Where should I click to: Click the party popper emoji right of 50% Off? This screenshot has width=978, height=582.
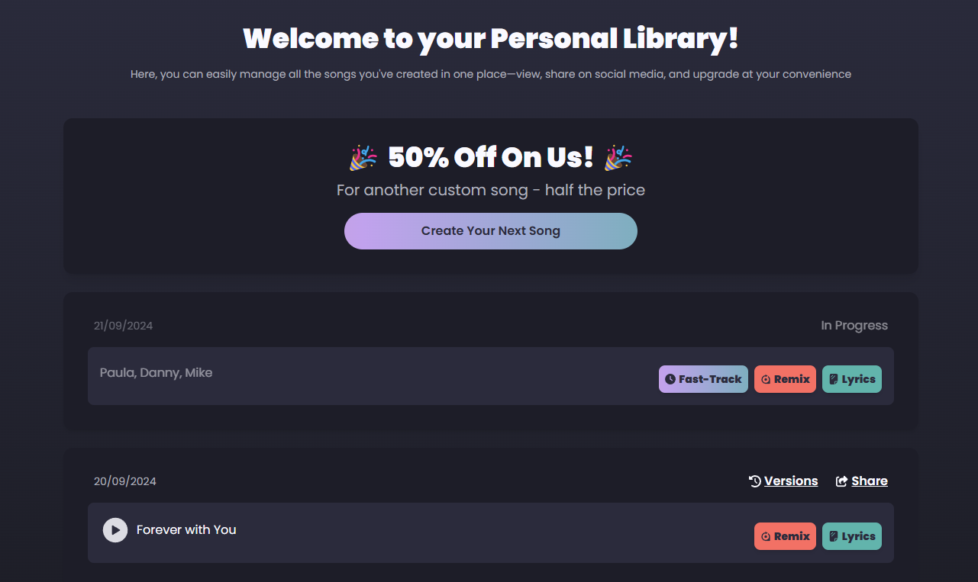618,158
